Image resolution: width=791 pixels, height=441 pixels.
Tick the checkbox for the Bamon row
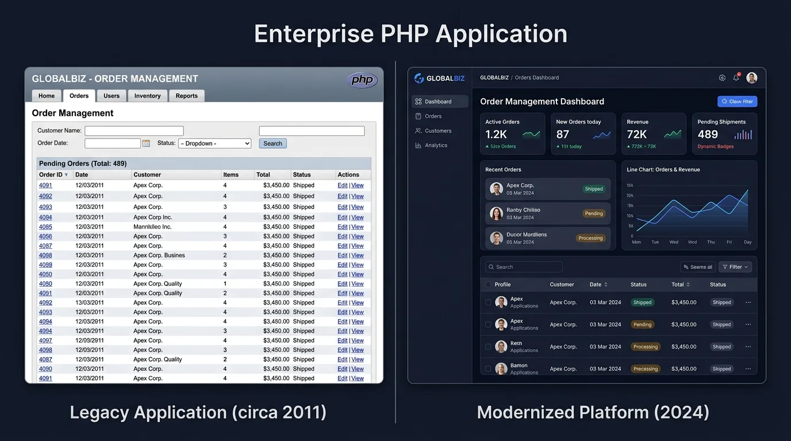[488, 369]
